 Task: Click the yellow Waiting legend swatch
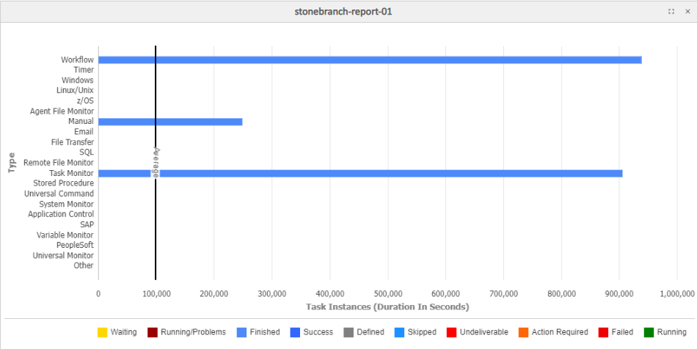[x=102, y=332]
